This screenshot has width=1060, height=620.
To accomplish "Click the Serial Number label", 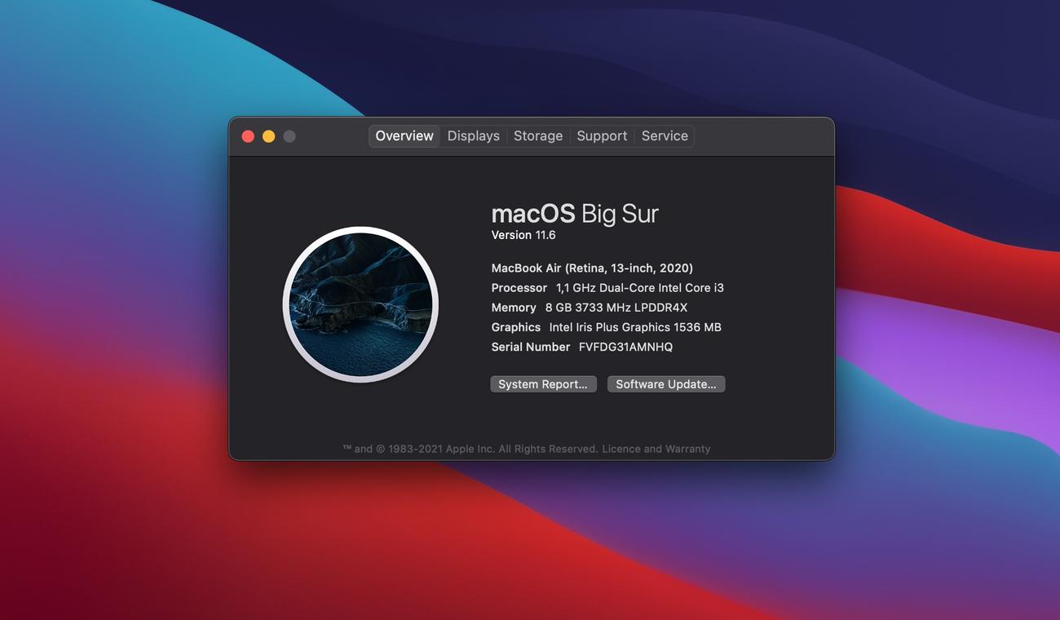I will click(x=531, y=347).
